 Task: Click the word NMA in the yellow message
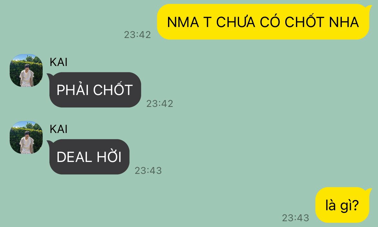pos(183,22)
